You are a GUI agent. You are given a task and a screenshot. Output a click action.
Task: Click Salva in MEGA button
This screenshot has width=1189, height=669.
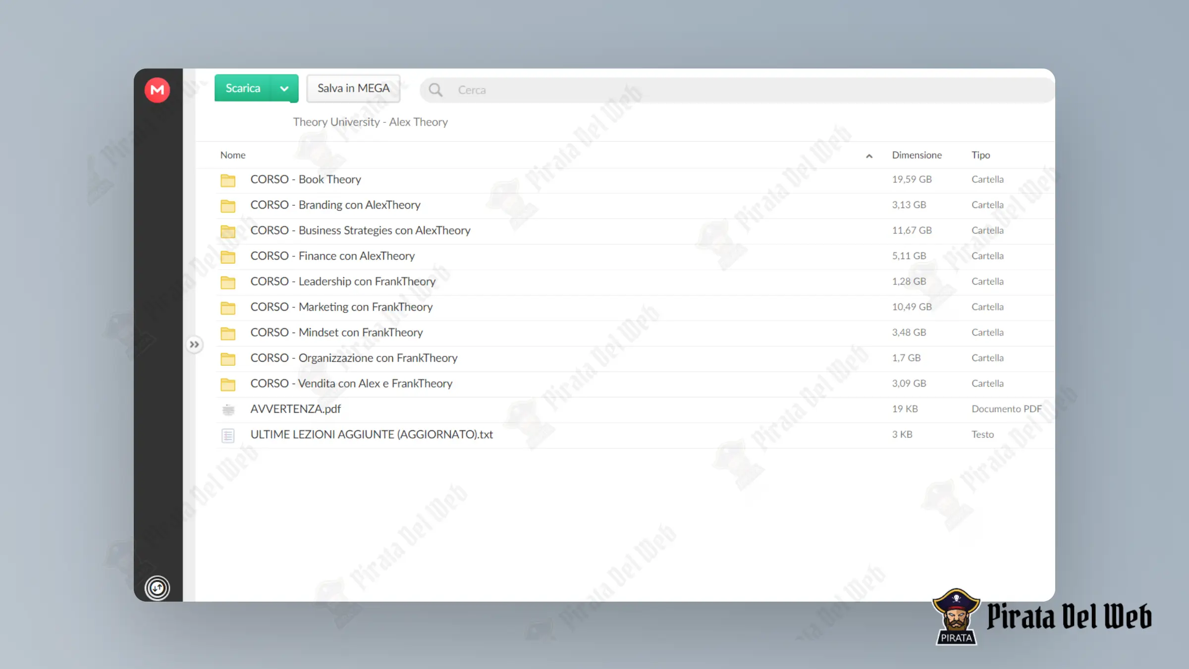353,88
